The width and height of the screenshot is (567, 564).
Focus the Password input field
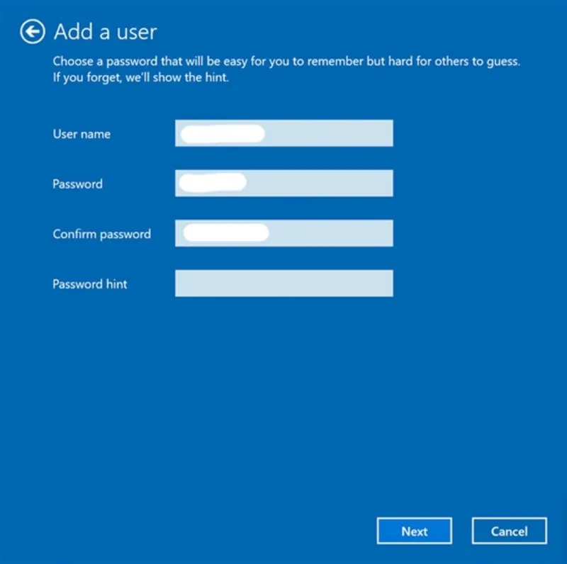[283, 184]
